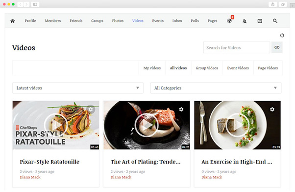Click the browser back arrow

[20, 4]
